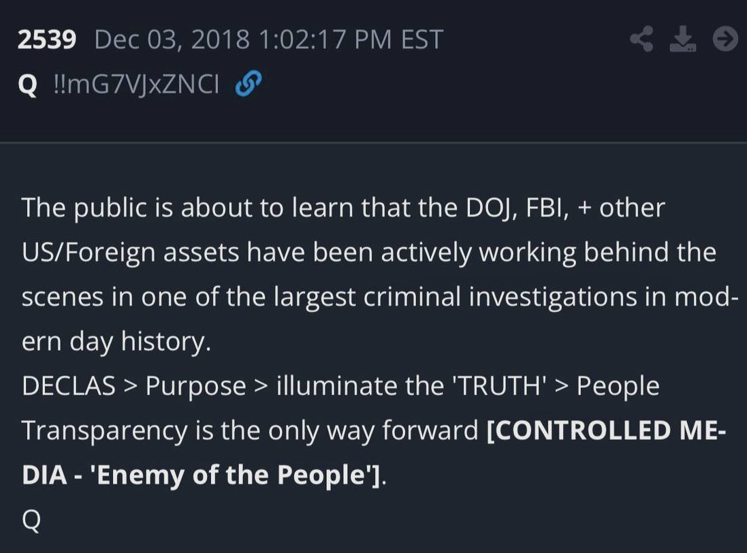The image size is (747, 553).
Task: Click the chain link icon beside tripcode
Action: point(248,84)
